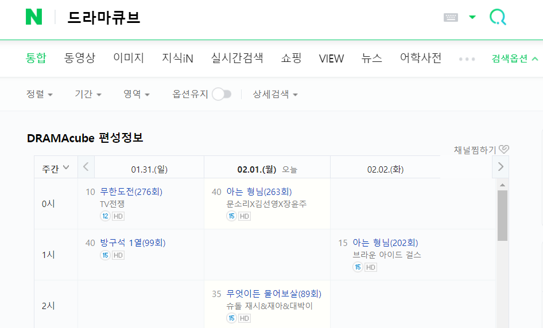Click the schedule scrollbar up arrow

click(x=502, y=185)
